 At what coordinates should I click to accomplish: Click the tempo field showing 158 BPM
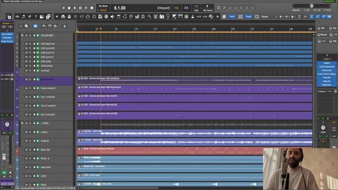[176, 8]
